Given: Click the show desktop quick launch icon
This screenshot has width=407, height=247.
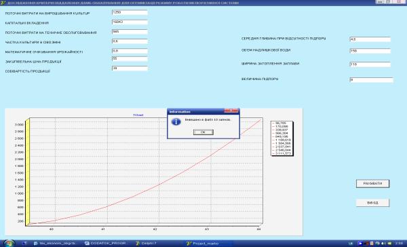Looking at the screenshot, I should tap(25, 244).
